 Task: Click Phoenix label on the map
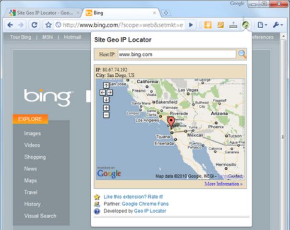(216, 127)
